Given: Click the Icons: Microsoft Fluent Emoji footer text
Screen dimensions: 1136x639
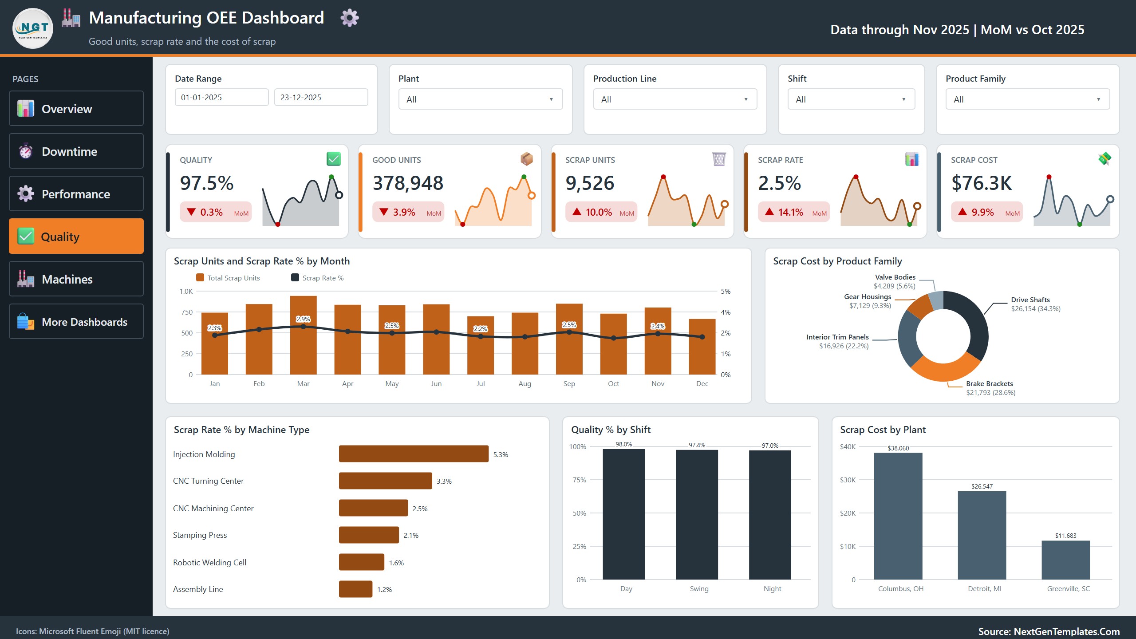Looking at the screenshot, I should (93, 631).
